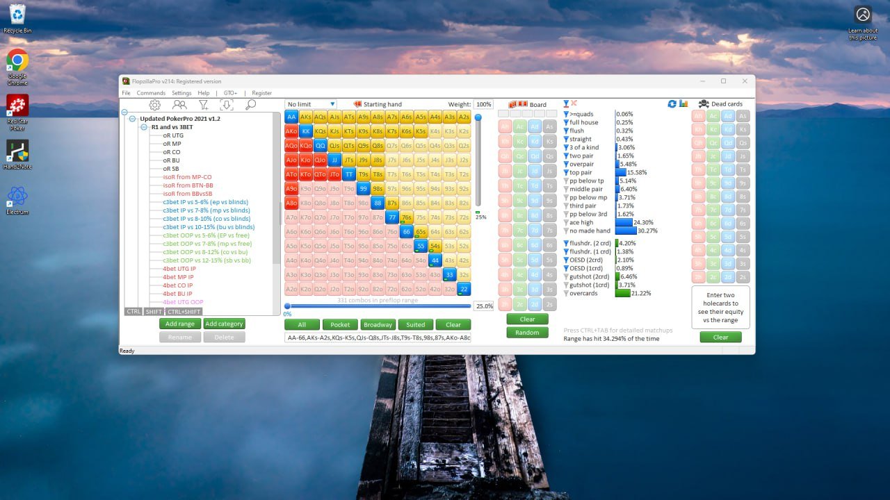Open Red Star Poker desktop shortcut

pos(17,113)
